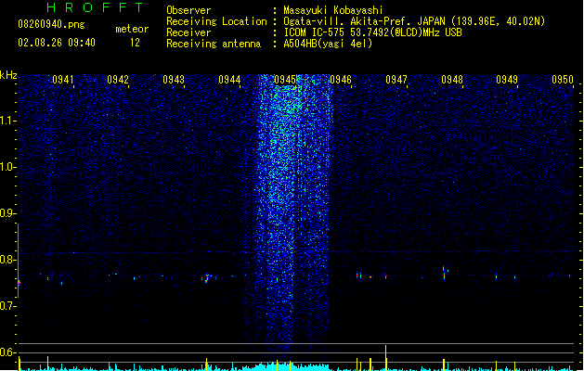Click the 1.0 kHz axis label

(x=7, y=167)
